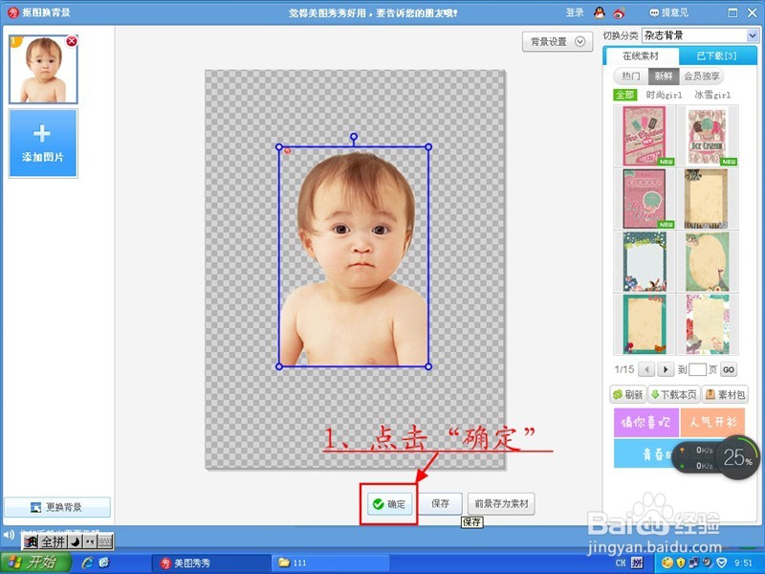
Task: Open 美图秀秀 from the taskbar
Action: [x=201, y=563]
